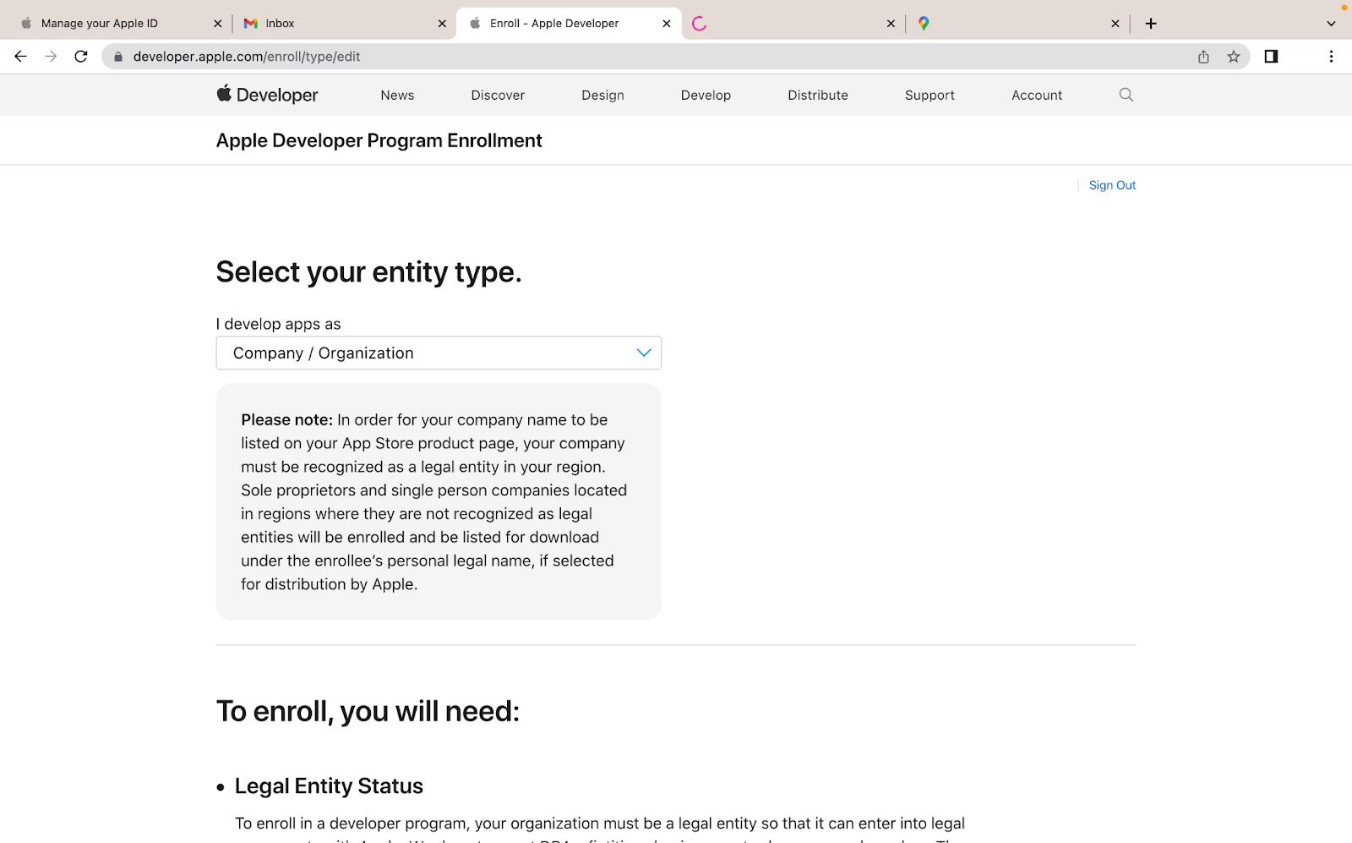Viewport: 1352px width, 843px height.
Task: Open the Account menu item
Action: (x=1037, y=96)
